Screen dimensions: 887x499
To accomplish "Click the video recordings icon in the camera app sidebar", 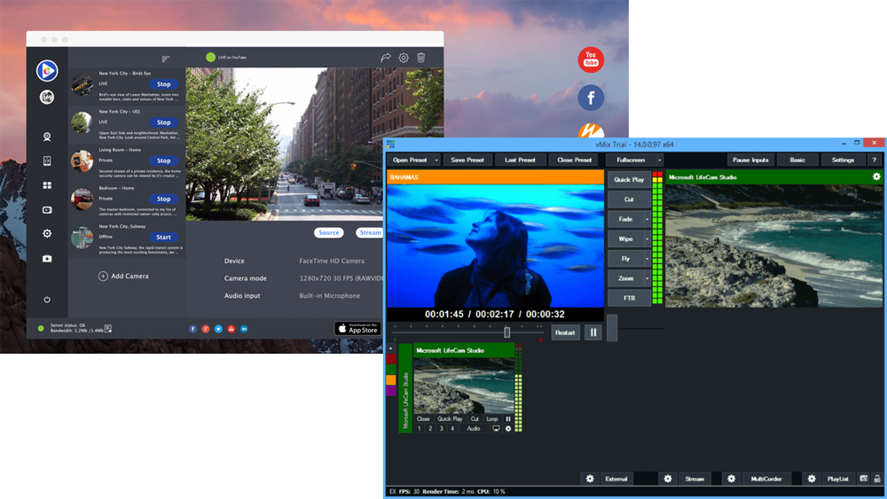I will tap(47, 210).
